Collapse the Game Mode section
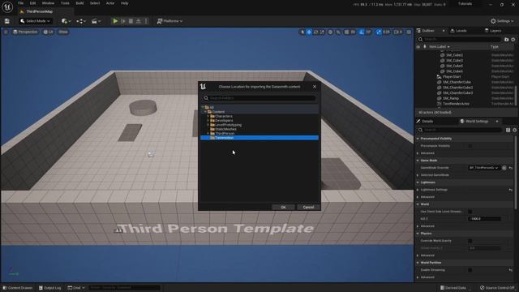The width and height of the screenshot is (519, 292). tap(418, 161)
